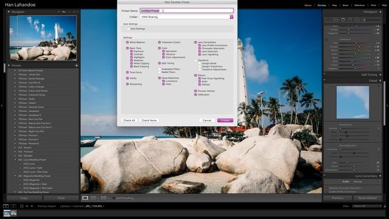
Task: Toggle the Detail panel switch
Action: click(325, 80)
